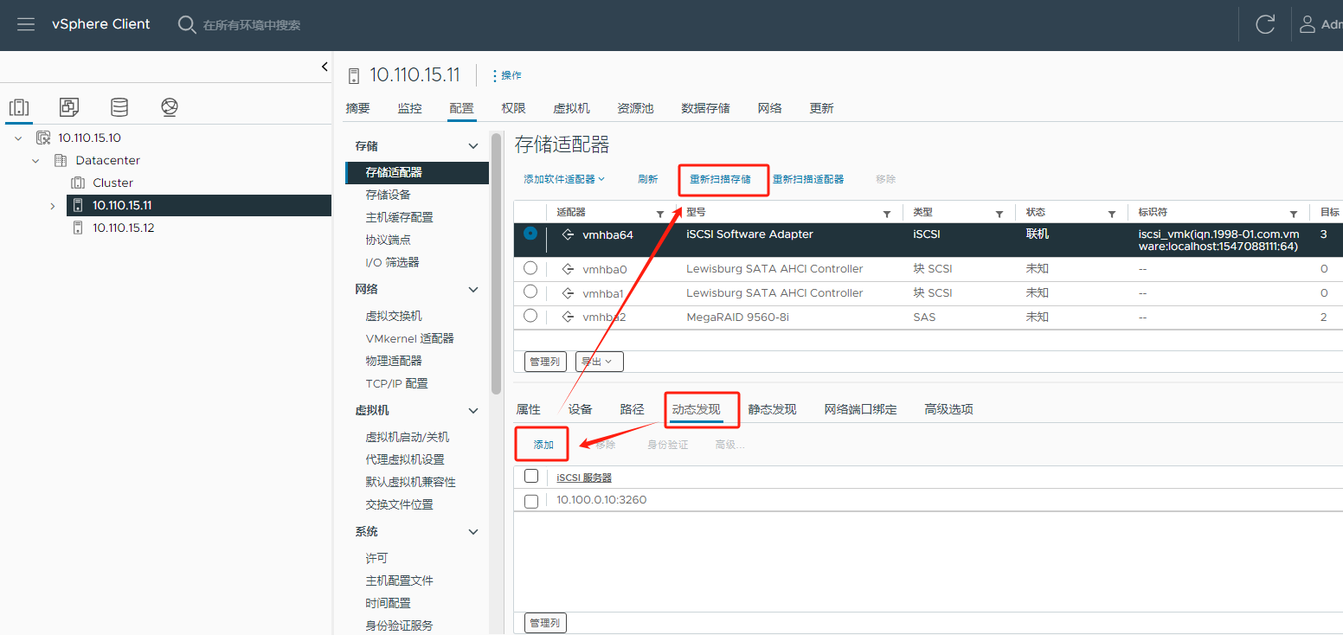The image size is (1343, 635).
Task: Select host 10.110.15.12 in tree
Action: (x=124, y=228)
